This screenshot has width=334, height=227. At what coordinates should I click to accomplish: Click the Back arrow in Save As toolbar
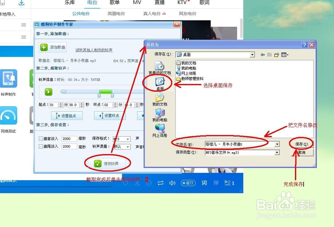[x=263, y=55]
